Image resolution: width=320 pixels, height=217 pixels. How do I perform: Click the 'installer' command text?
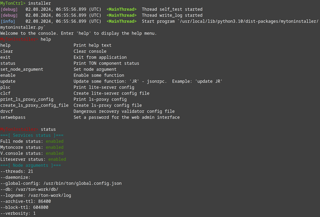tap(38, 4)
